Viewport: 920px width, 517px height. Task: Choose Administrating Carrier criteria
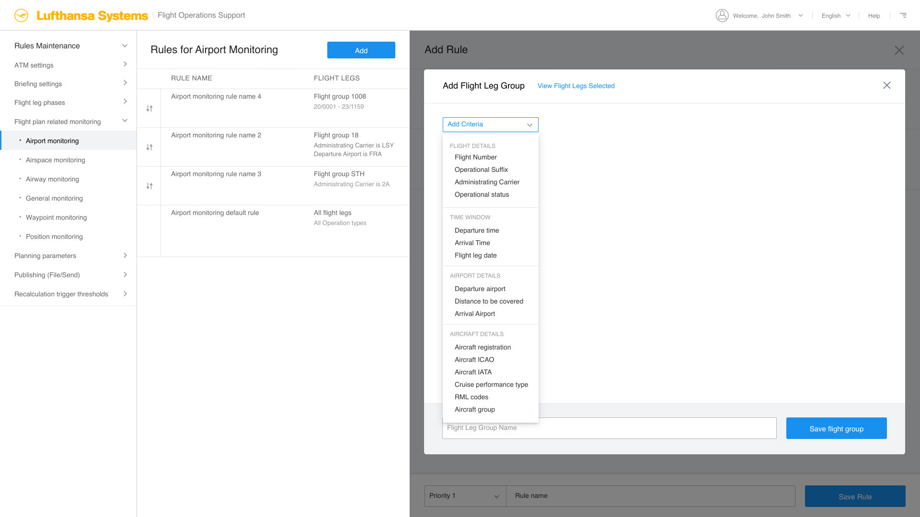(487, 182)
